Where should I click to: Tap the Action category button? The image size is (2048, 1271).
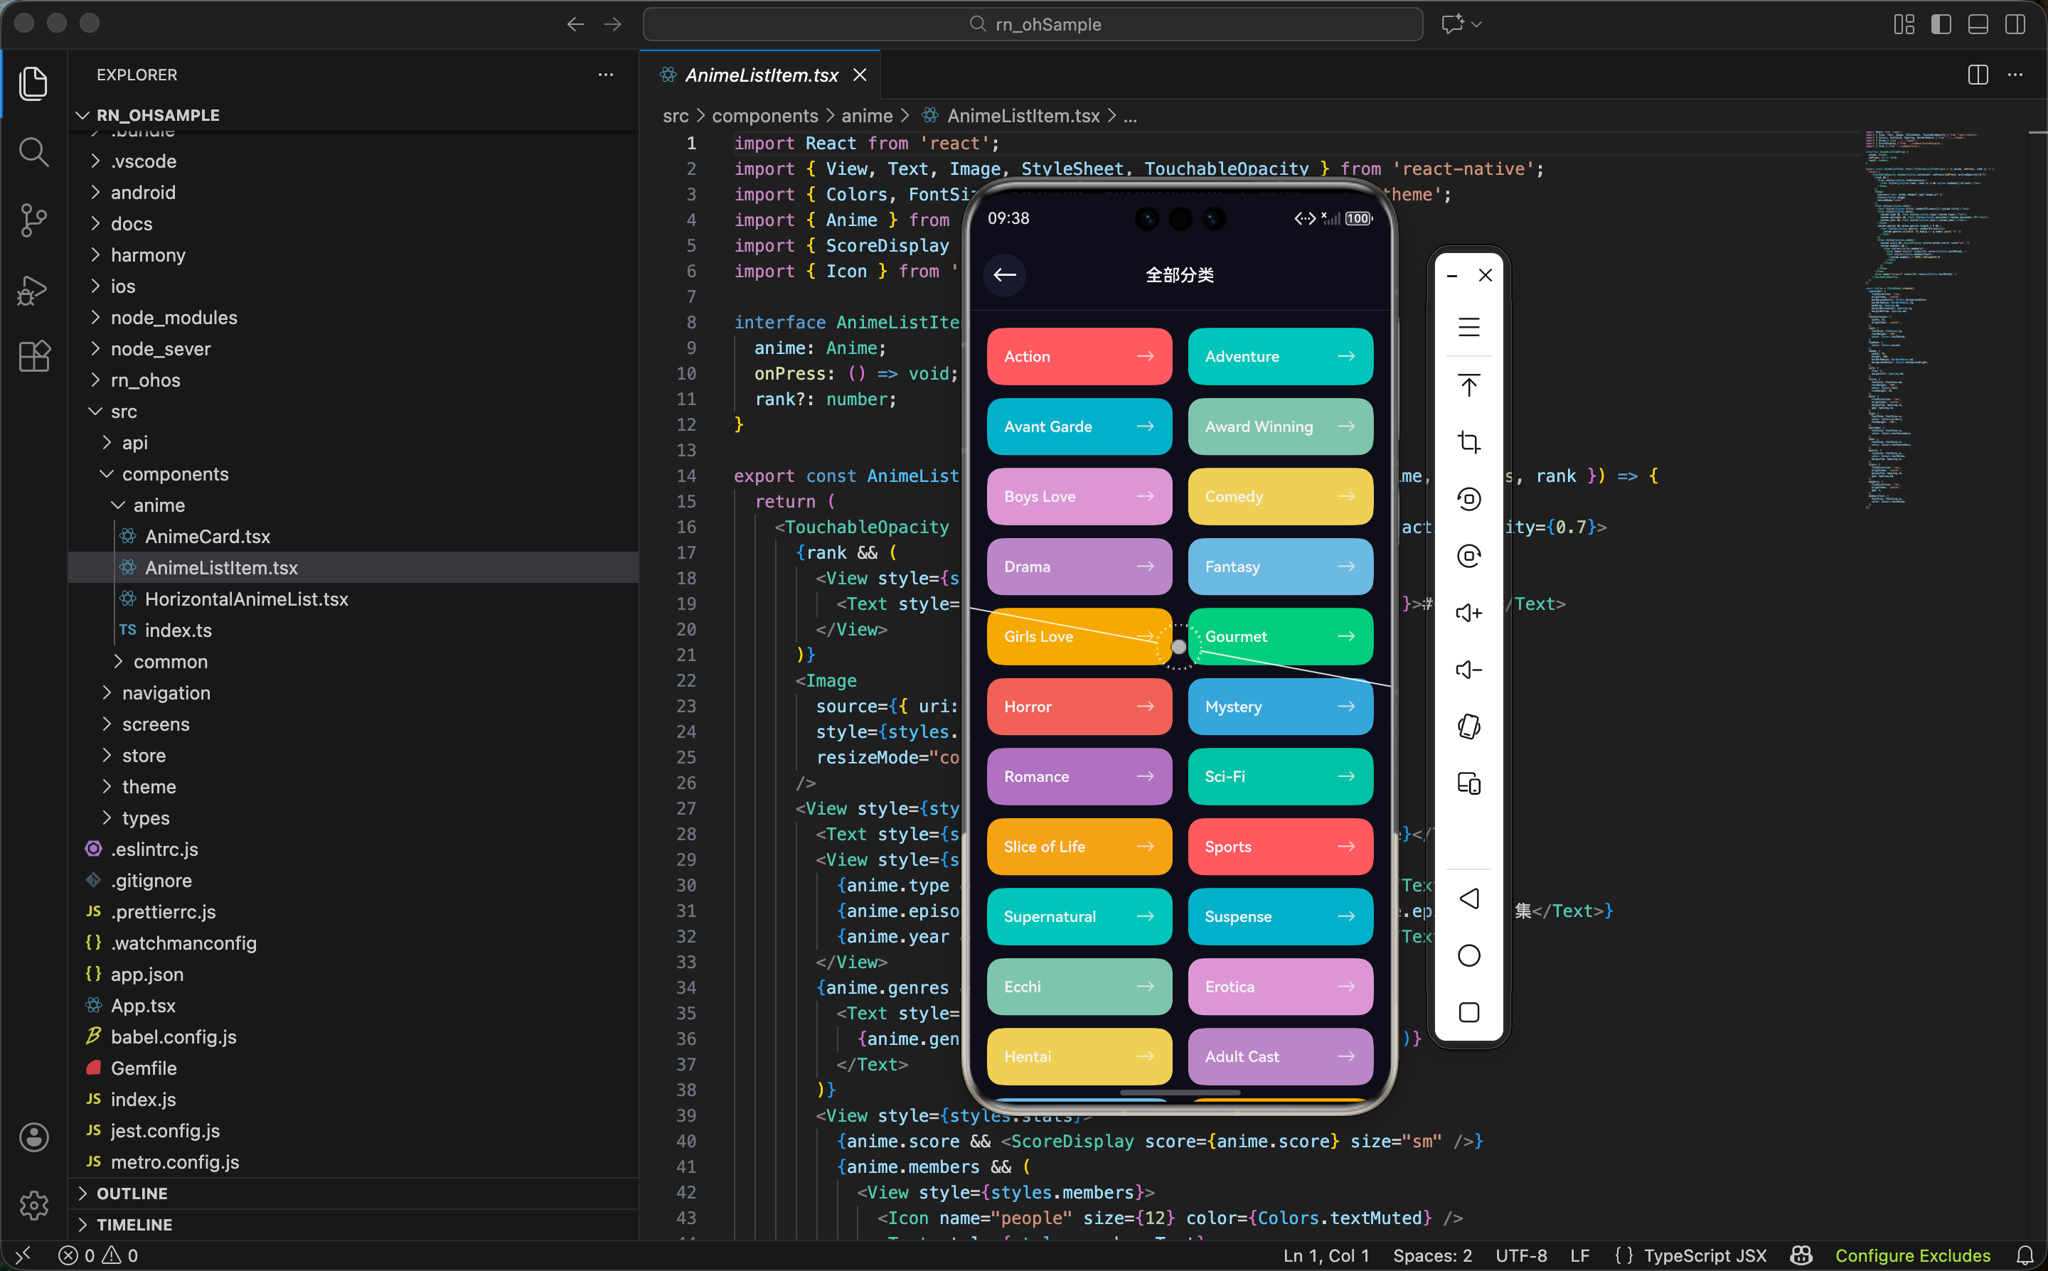point(1079,356)
